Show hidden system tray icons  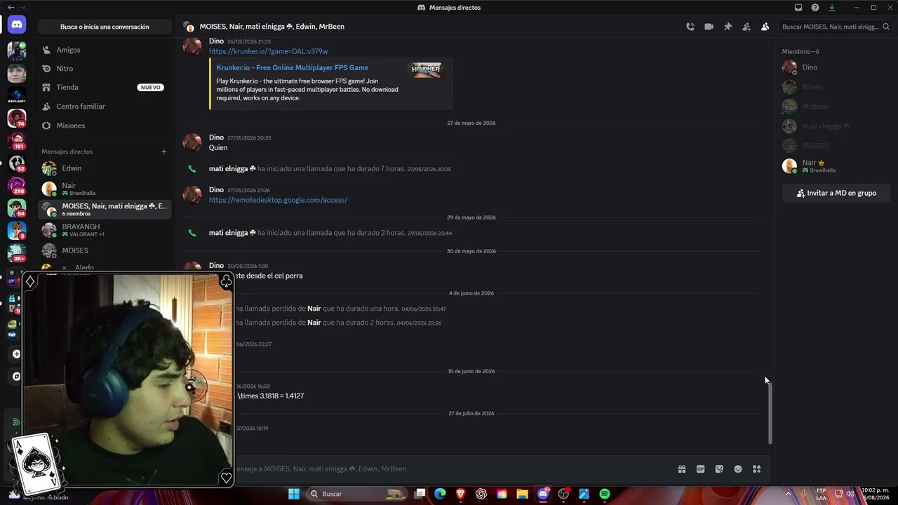pyautogui.click(x=789, y=494)
